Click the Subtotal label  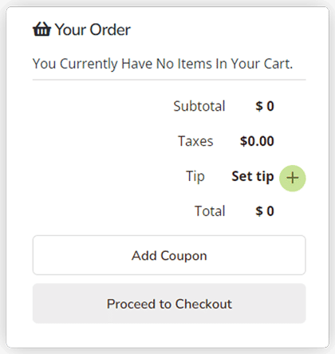(199, 106)
